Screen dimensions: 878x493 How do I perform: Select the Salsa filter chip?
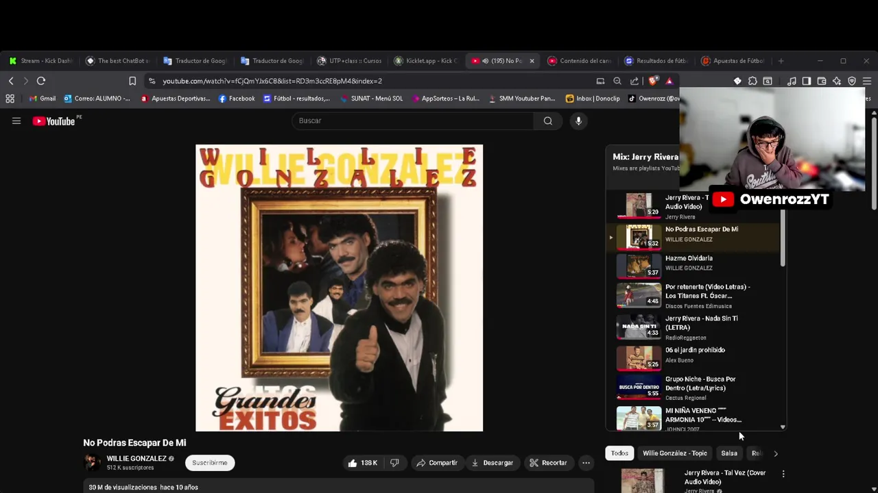click(x=729, y=453)
